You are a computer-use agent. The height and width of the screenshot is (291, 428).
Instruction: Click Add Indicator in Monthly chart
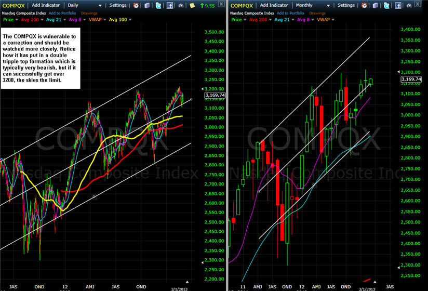point(274,5)
